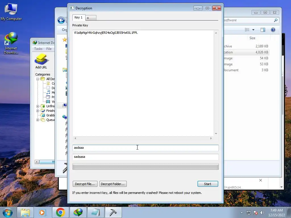
Task: Open Internet Download Manager desktop shortcut
Action: (11, 43)
